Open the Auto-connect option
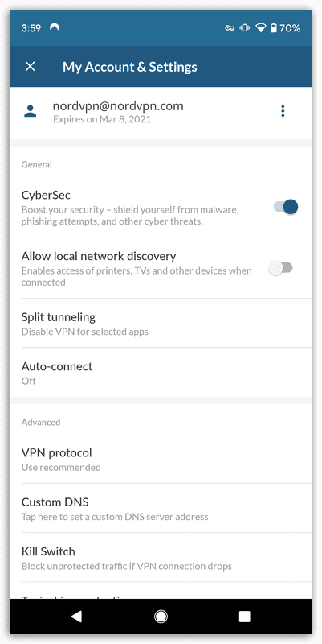322x644 pixels. click(161, 373)
